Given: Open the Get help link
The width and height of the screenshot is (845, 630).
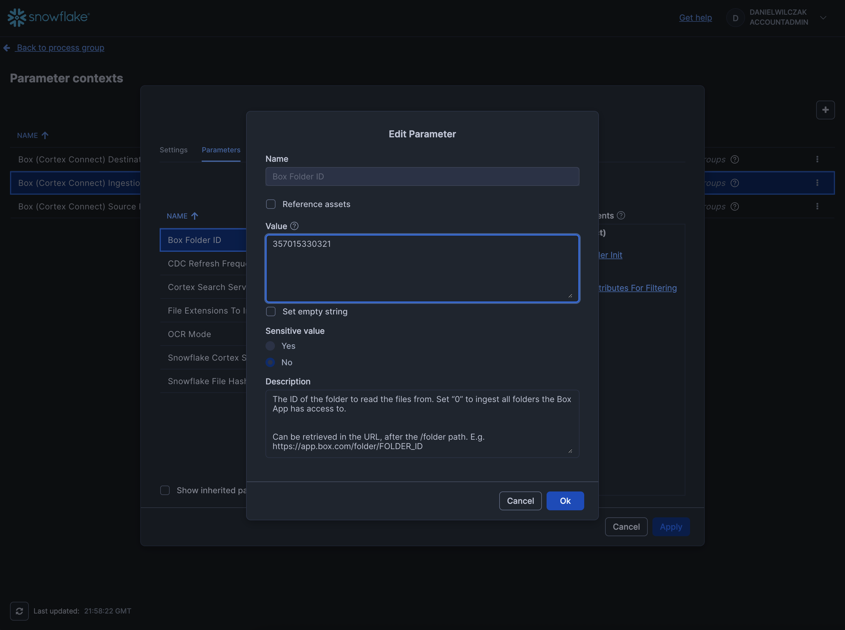Looking at the screenshot, I should (x=695, y=18).
